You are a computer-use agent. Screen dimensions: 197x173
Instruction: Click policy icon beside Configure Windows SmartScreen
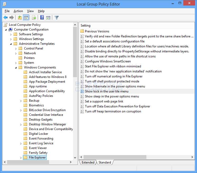tap(82, 61)
